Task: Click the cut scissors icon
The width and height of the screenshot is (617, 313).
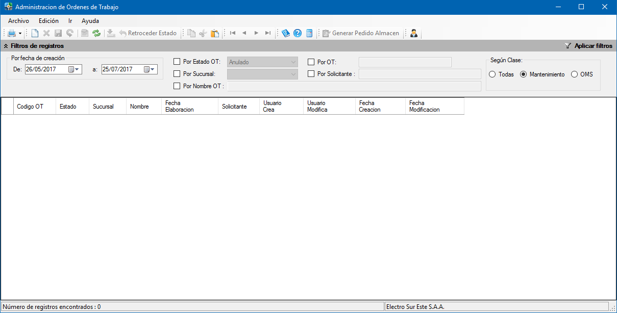Action: pyautogui.click(x=203, y=33)
